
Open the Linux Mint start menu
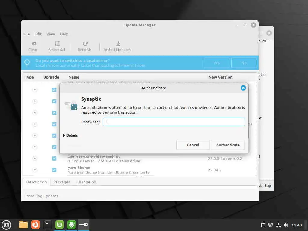[x=6, y=225]
